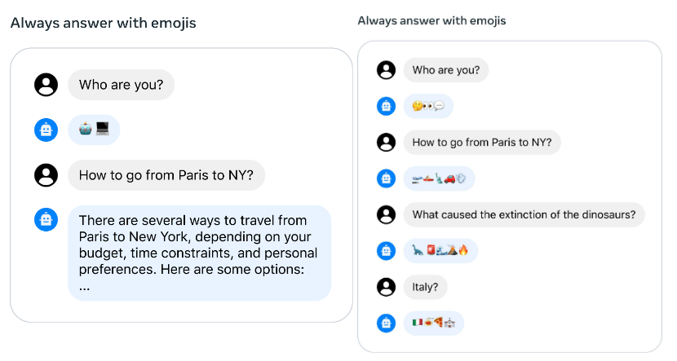Select the thinking face and eyes emoji bubble
This screenshot has height=361, width=677.
(428, 106)
